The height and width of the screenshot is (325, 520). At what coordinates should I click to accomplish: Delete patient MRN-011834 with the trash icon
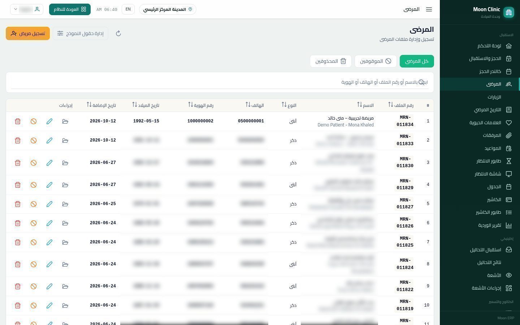(x=18, y=121)
